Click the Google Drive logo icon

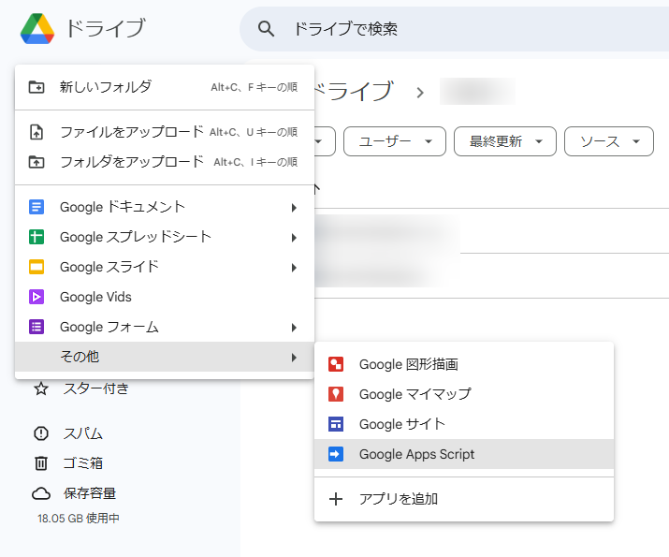pos(37,29)
